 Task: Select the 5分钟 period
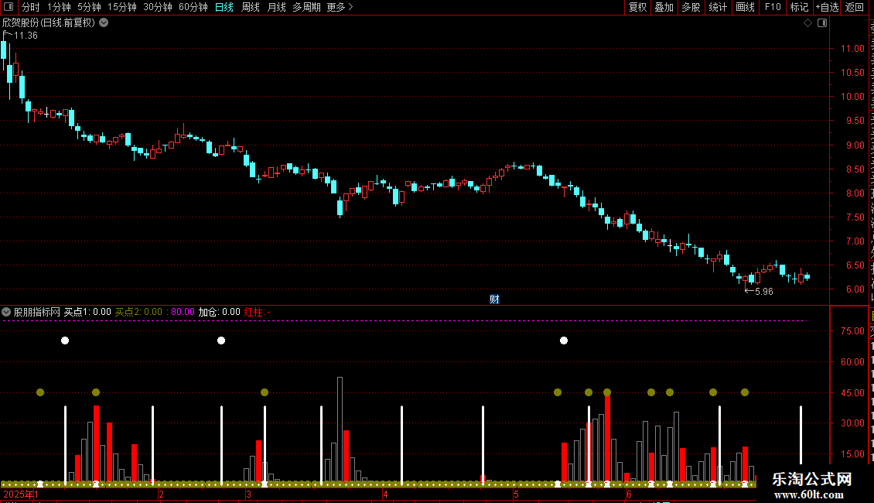click(x=89, y=7)
